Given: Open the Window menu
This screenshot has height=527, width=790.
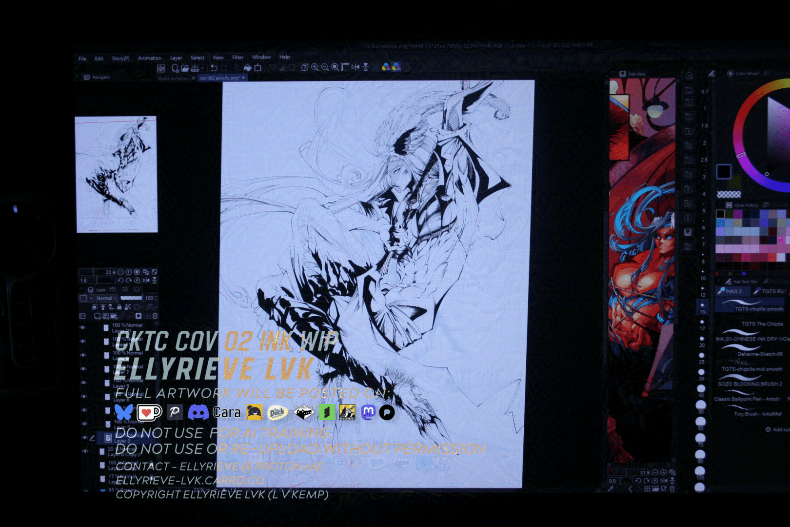Looking at the screenshot, I should 261,57.
